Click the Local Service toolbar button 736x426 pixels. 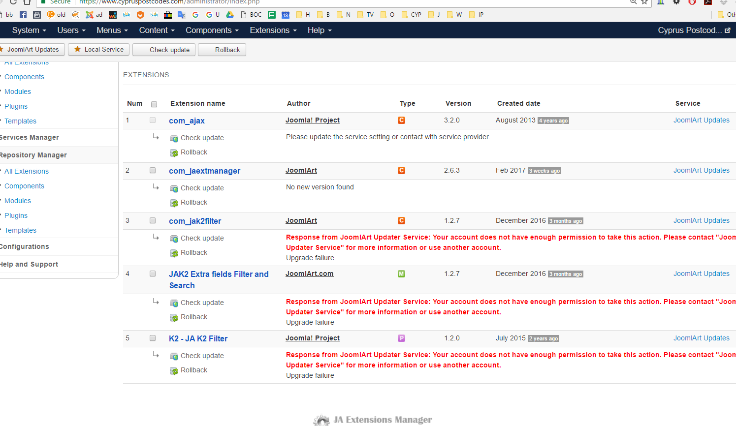(x=99, y=50)
